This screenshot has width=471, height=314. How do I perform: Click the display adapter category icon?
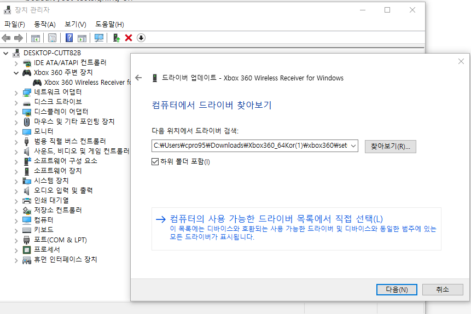click(x=27, y=112)
